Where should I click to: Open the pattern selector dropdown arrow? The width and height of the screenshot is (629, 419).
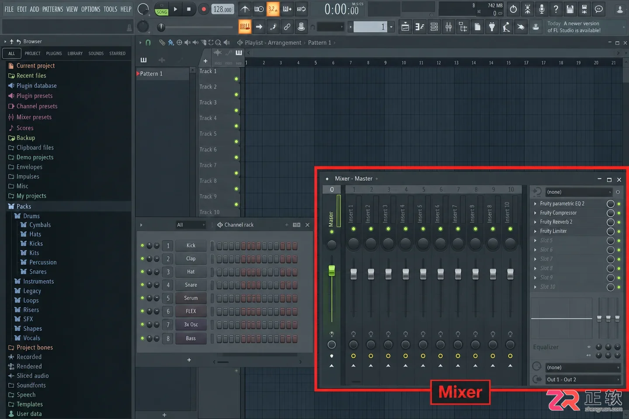(391, 27)
